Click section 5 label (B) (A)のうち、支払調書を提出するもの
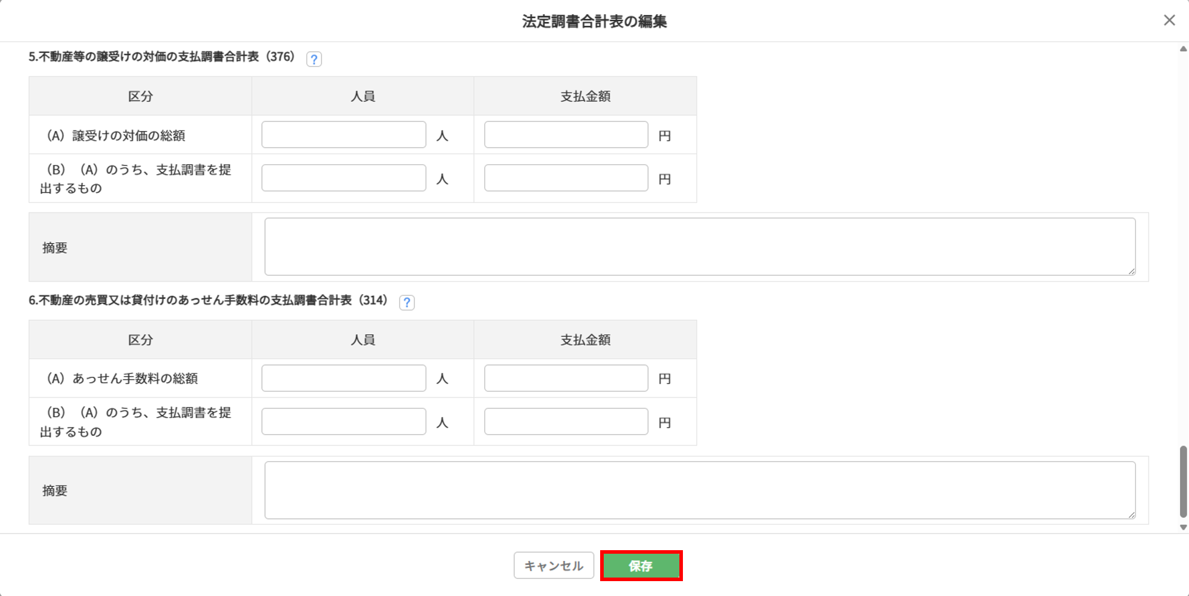1189x596 pixels. (136, 179)
